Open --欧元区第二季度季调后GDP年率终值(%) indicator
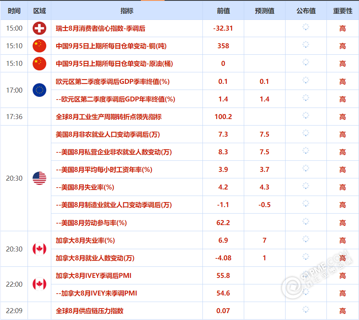Viewport: 359px width, 320px height. [x=116, y=99]
